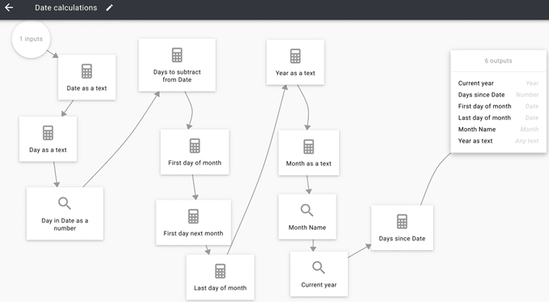Image resolution: width=549 pixels, height=302 pixels.
Task: Select the 'Date as a text' label
Action: [x=87, y=88]
